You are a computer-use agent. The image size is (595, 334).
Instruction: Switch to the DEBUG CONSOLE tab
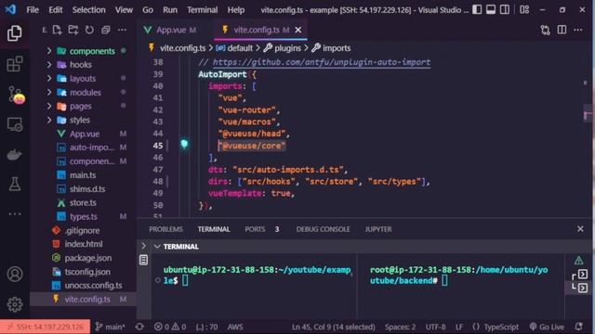(x=323, y=229)
